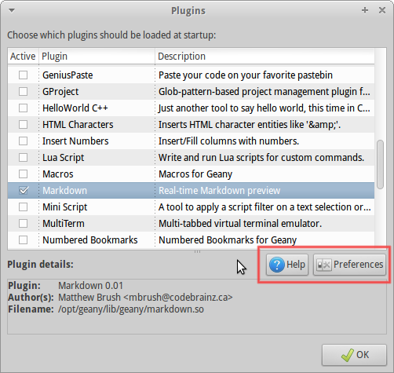This screenshot has width=394, height=373.
Task: Enable the GeniusPaste plugin checkbox
Action: [x=24, y=75]
